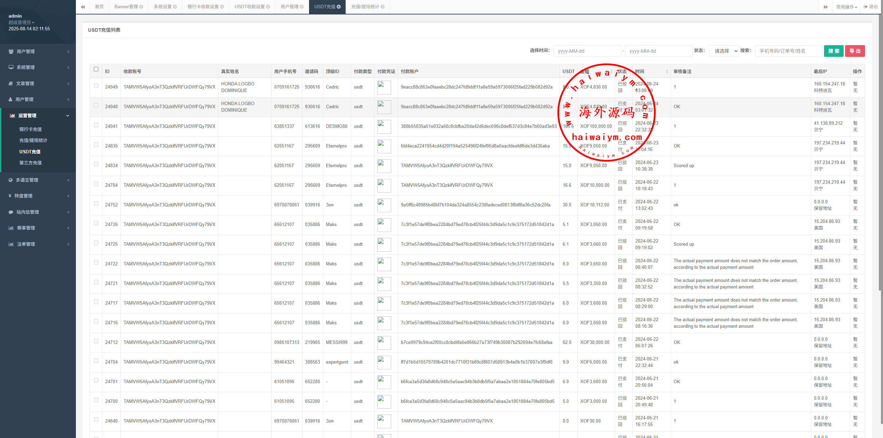Screen dimensions: 883x438
Task: Close the Banner管理 tab with its X icon
Action: 141,7
